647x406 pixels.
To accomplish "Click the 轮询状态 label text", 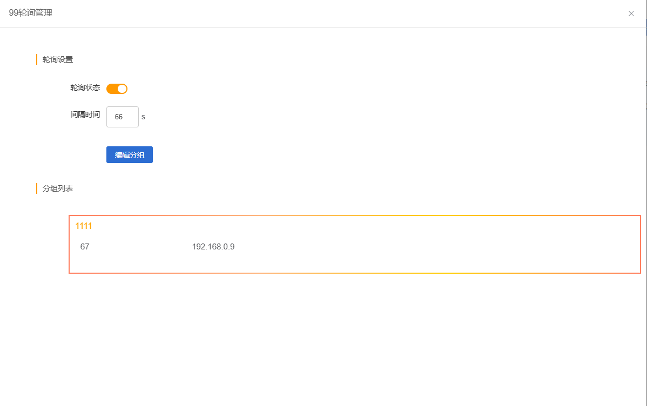I will tap(85, 87).
